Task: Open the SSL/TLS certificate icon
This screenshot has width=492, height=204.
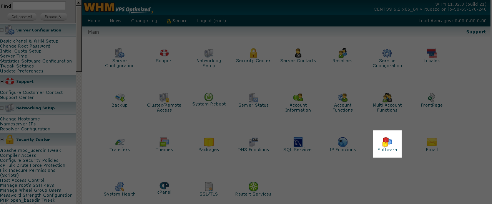Action: 209,186
